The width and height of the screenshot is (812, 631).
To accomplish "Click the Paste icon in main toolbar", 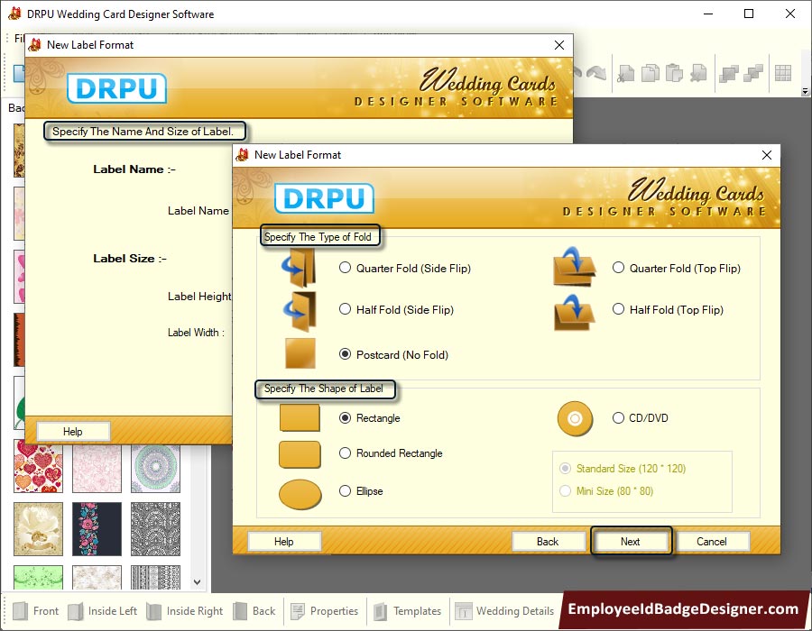I will point(674,73).
